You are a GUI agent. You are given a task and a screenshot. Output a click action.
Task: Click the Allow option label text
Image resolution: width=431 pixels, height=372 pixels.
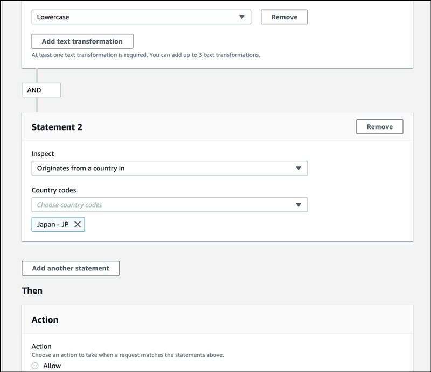click(x=52, y=366)
